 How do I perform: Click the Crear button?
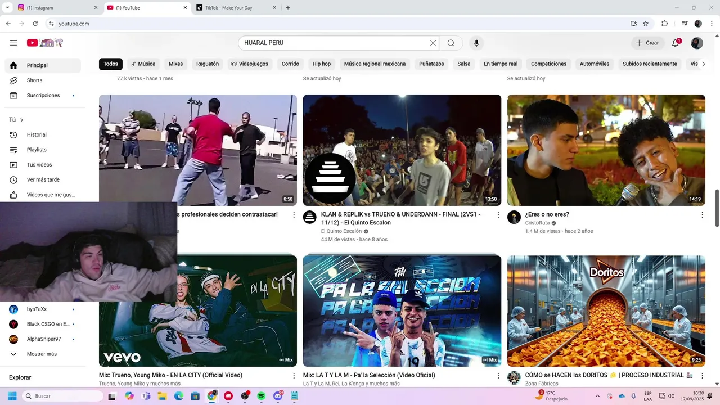click(647, 43)
